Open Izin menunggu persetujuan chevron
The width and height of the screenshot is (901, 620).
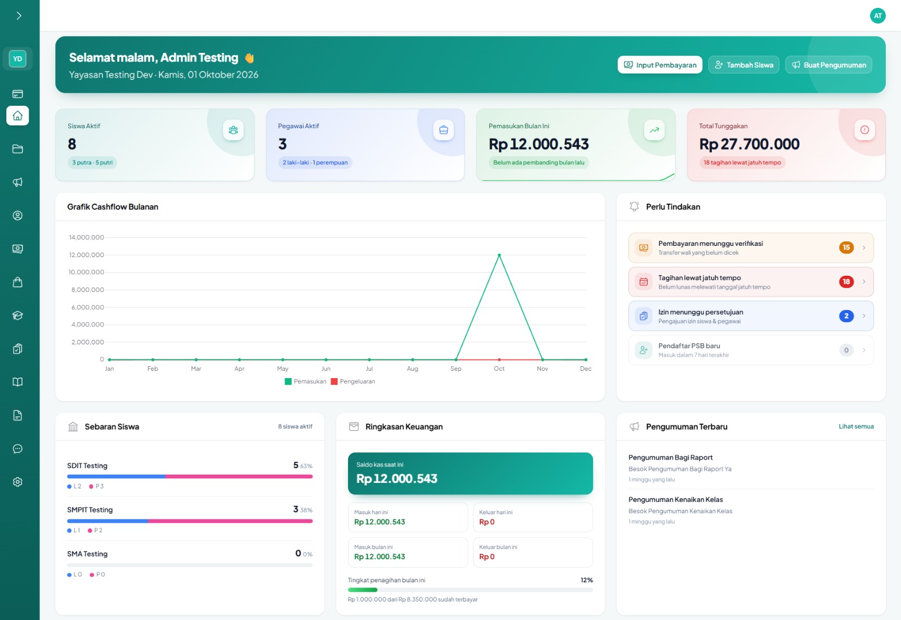(864, 316)
